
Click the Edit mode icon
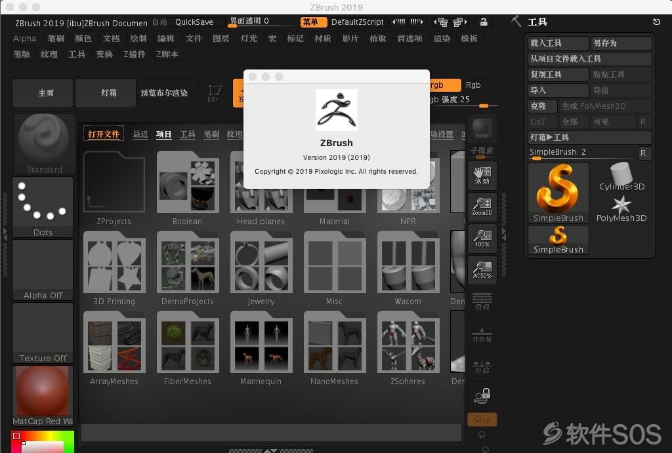213,93
